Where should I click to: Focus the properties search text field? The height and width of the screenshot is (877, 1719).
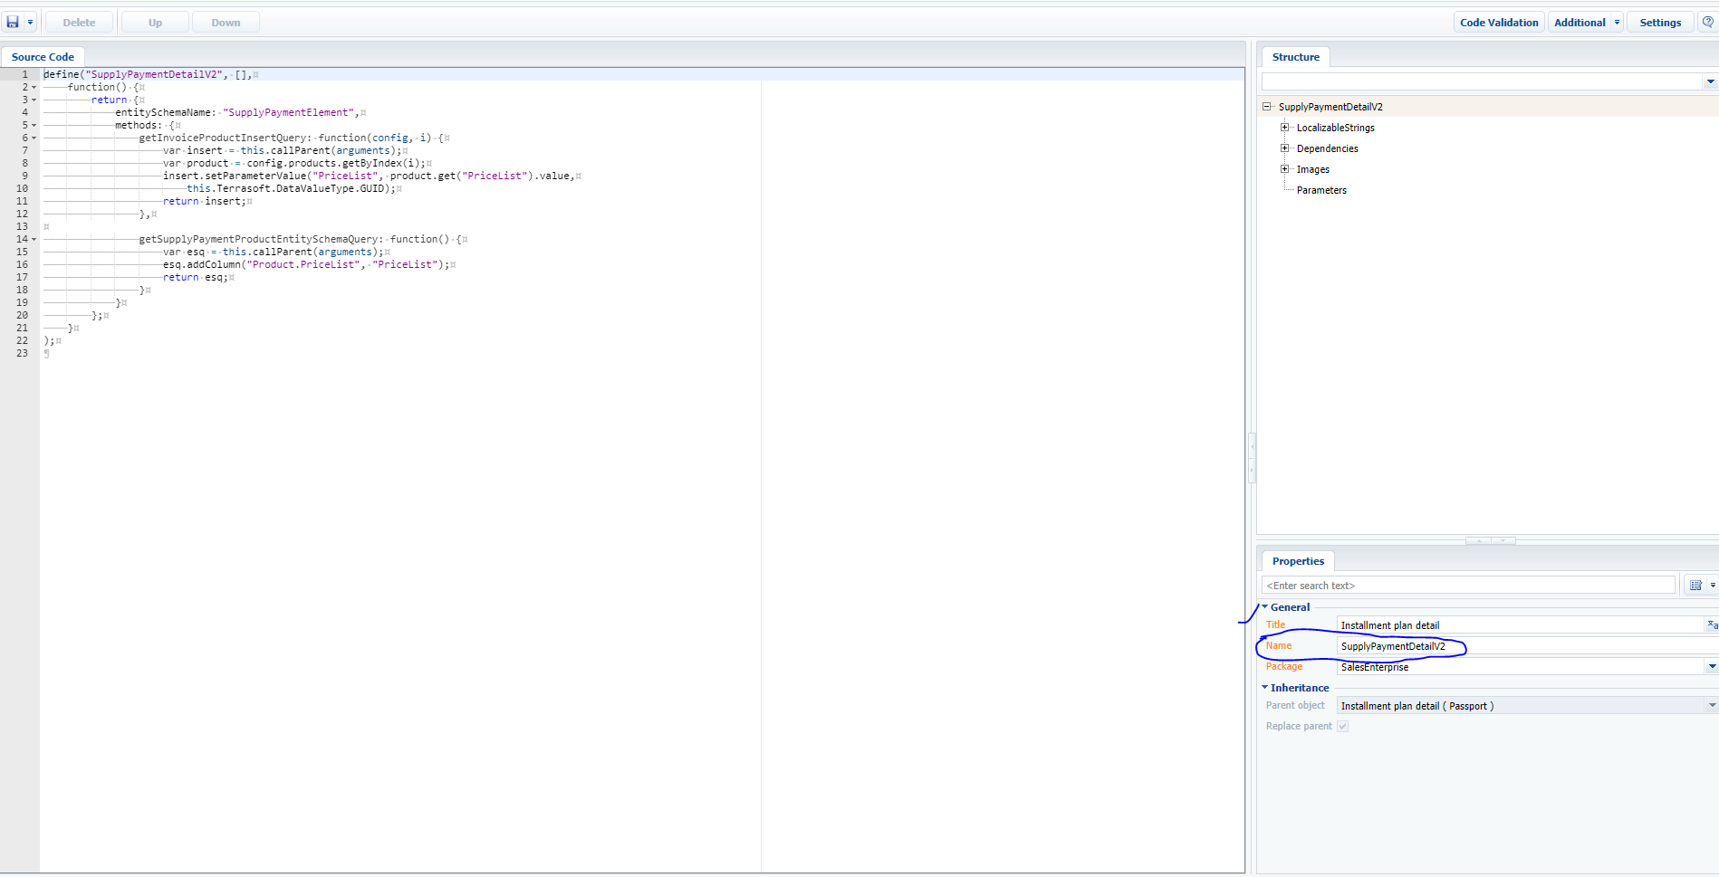click(x=1468, y=586)
